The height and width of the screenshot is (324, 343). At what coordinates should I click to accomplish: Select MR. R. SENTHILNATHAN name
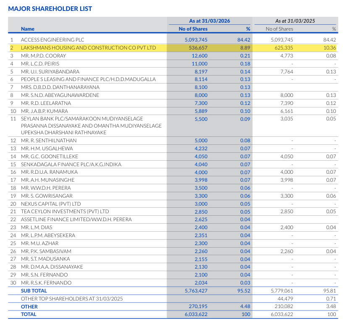49,141
